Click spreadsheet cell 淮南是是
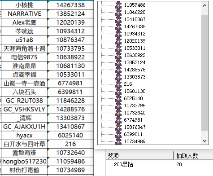 [x=24, y=66]
